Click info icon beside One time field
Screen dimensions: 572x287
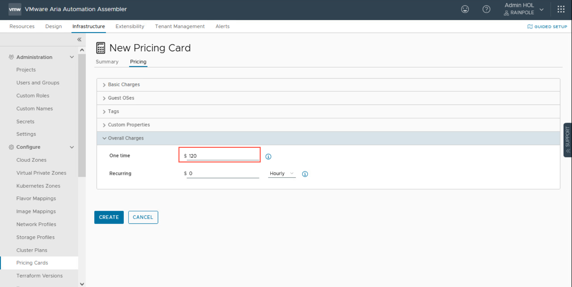268,156
